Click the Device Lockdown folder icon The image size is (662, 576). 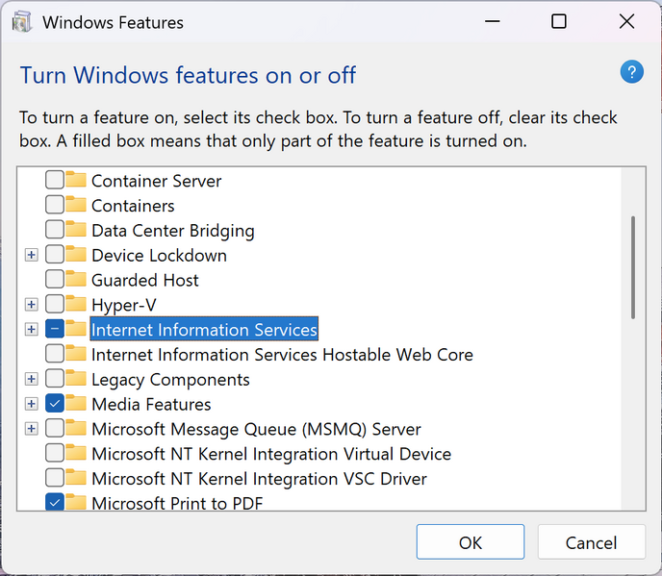[x=76, y=255]
